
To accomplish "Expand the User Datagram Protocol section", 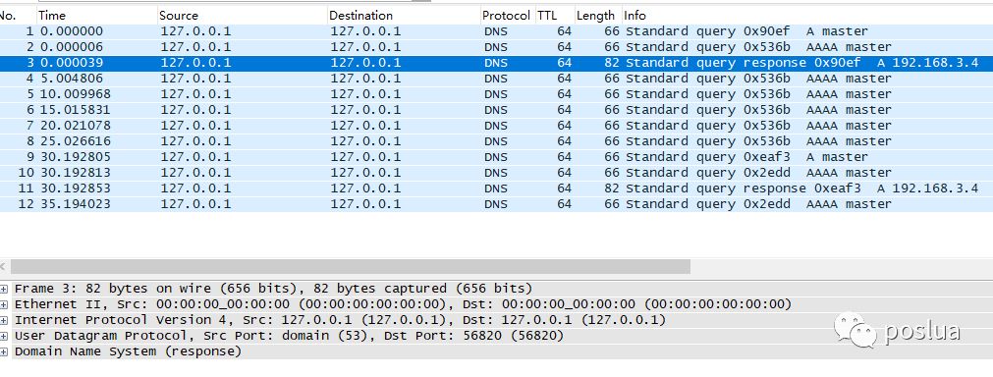I will (x=4, y=336).
